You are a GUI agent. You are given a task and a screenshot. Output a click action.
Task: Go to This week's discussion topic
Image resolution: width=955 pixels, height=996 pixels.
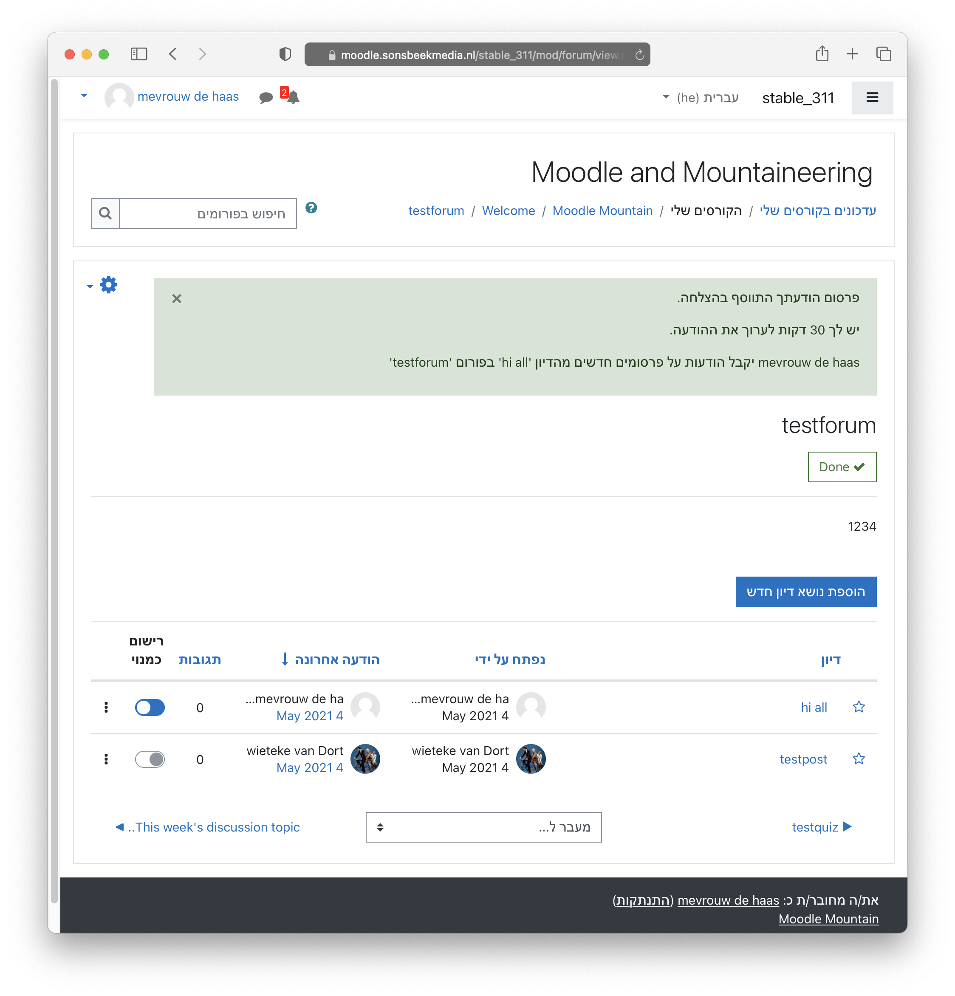pos(208,827)
